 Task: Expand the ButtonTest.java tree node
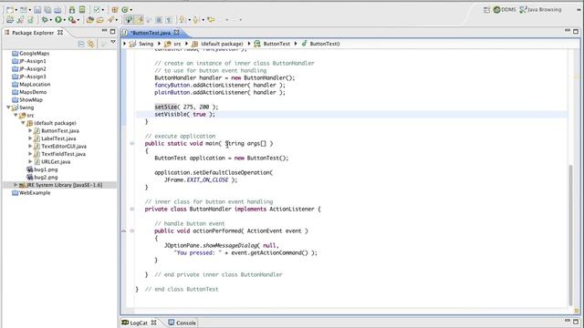30,130
